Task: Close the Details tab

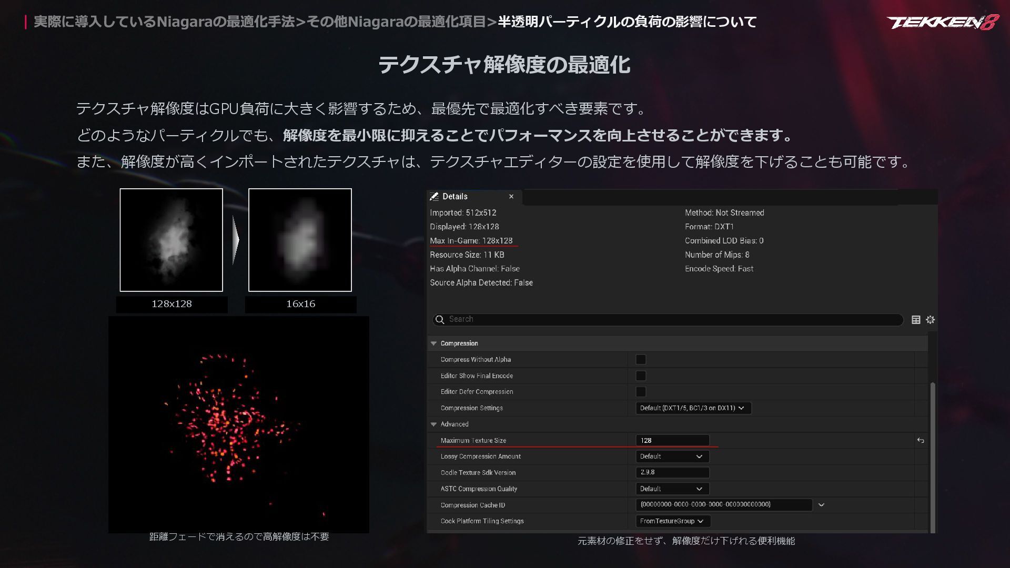Action: click(511, 197)
